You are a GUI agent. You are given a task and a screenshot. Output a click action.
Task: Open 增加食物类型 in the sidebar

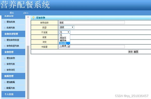click(x=13, y=40)
